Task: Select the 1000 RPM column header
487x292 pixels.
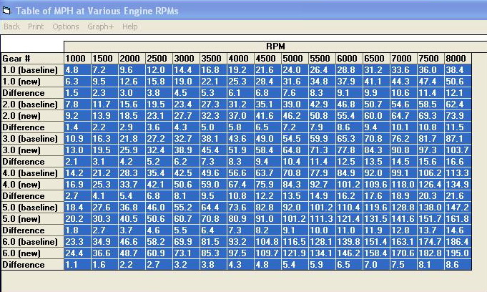Action: (77, 58)
